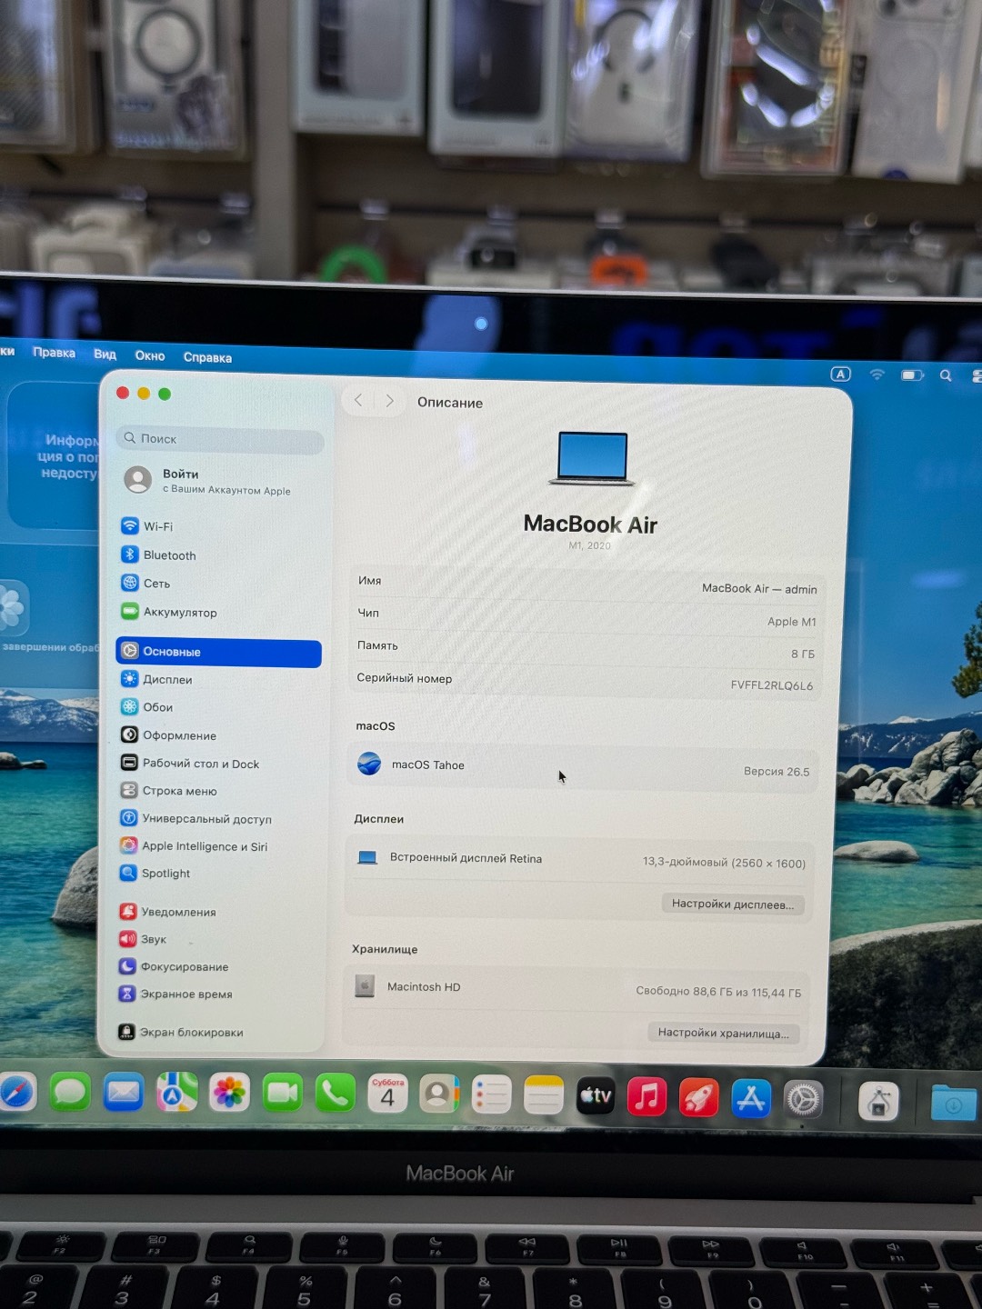Open Contacts app in the Dock
The image size is (982, 1309).
click(x=439, y=1095)
